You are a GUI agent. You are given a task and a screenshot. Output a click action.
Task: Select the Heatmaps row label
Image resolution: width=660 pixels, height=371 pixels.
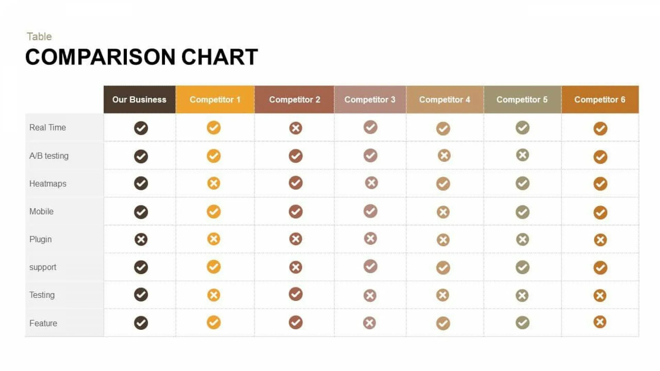point(48,184)
